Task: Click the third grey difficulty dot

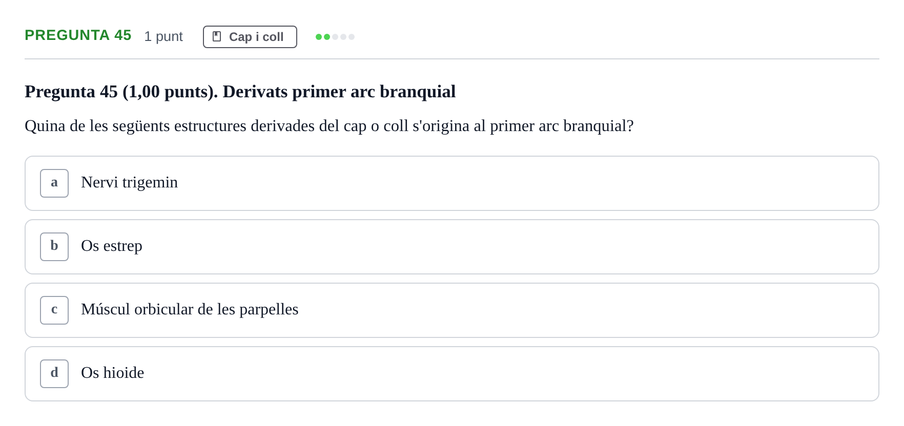Action: point(335,37)
